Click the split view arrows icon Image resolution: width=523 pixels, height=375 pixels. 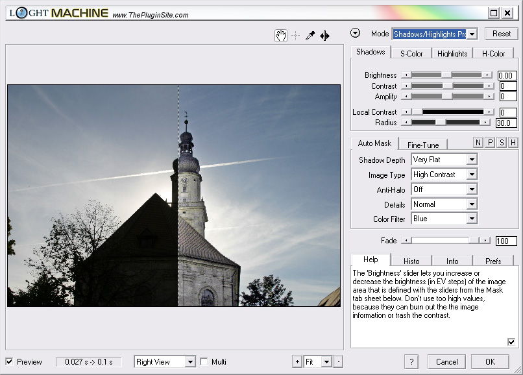point(325,36)
